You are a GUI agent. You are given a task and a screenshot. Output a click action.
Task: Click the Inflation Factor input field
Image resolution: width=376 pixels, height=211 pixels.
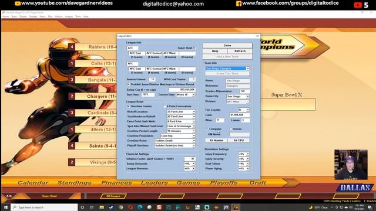(190, 159)
